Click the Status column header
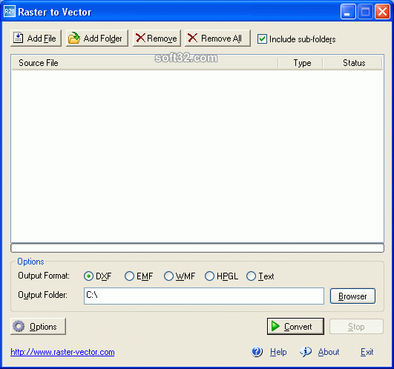 (352, 63)
